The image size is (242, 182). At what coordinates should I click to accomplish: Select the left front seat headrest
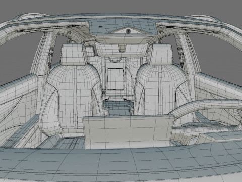tap(75, 55)
